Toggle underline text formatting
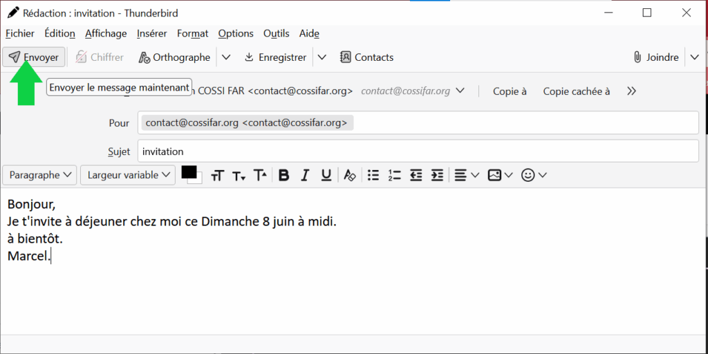Screen dimensions: 708x354 pyautogui.click(x=326, y=176)
